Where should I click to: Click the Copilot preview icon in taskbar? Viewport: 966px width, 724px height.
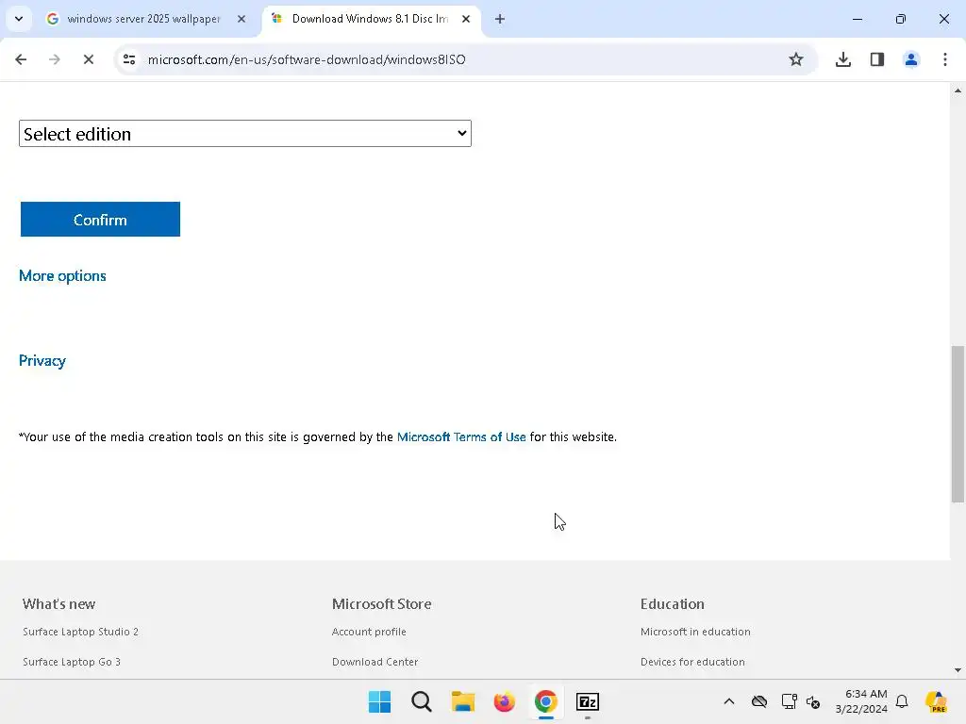click(x=937, y=701)
